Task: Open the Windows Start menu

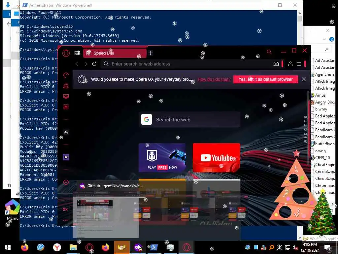Action: coord(8,247)
